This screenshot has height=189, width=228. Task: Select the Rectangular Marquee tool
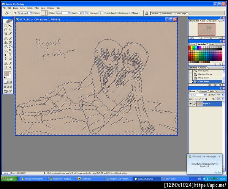tap(6, 26)
